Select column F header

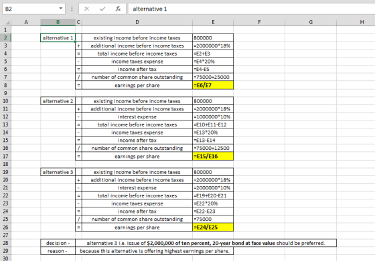point(259,22)
